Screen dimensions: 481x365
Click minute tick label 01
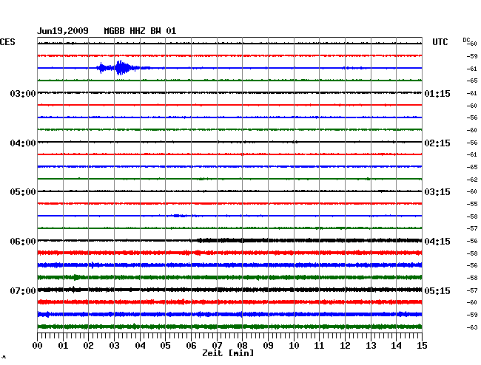coord(63,345)
